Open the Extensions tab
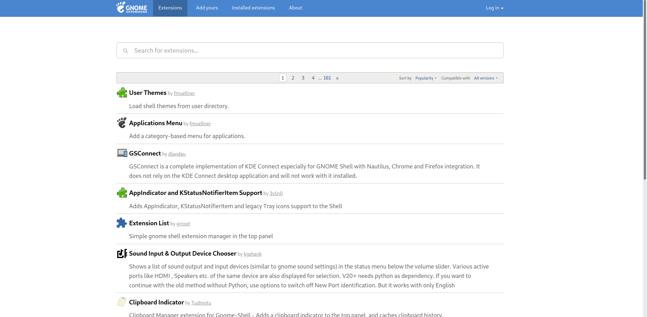The image size is (647, 317). [170, 8]
